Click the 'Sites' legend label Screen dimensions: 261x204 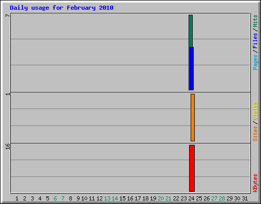pyautogui.click(x=255, y=134)
